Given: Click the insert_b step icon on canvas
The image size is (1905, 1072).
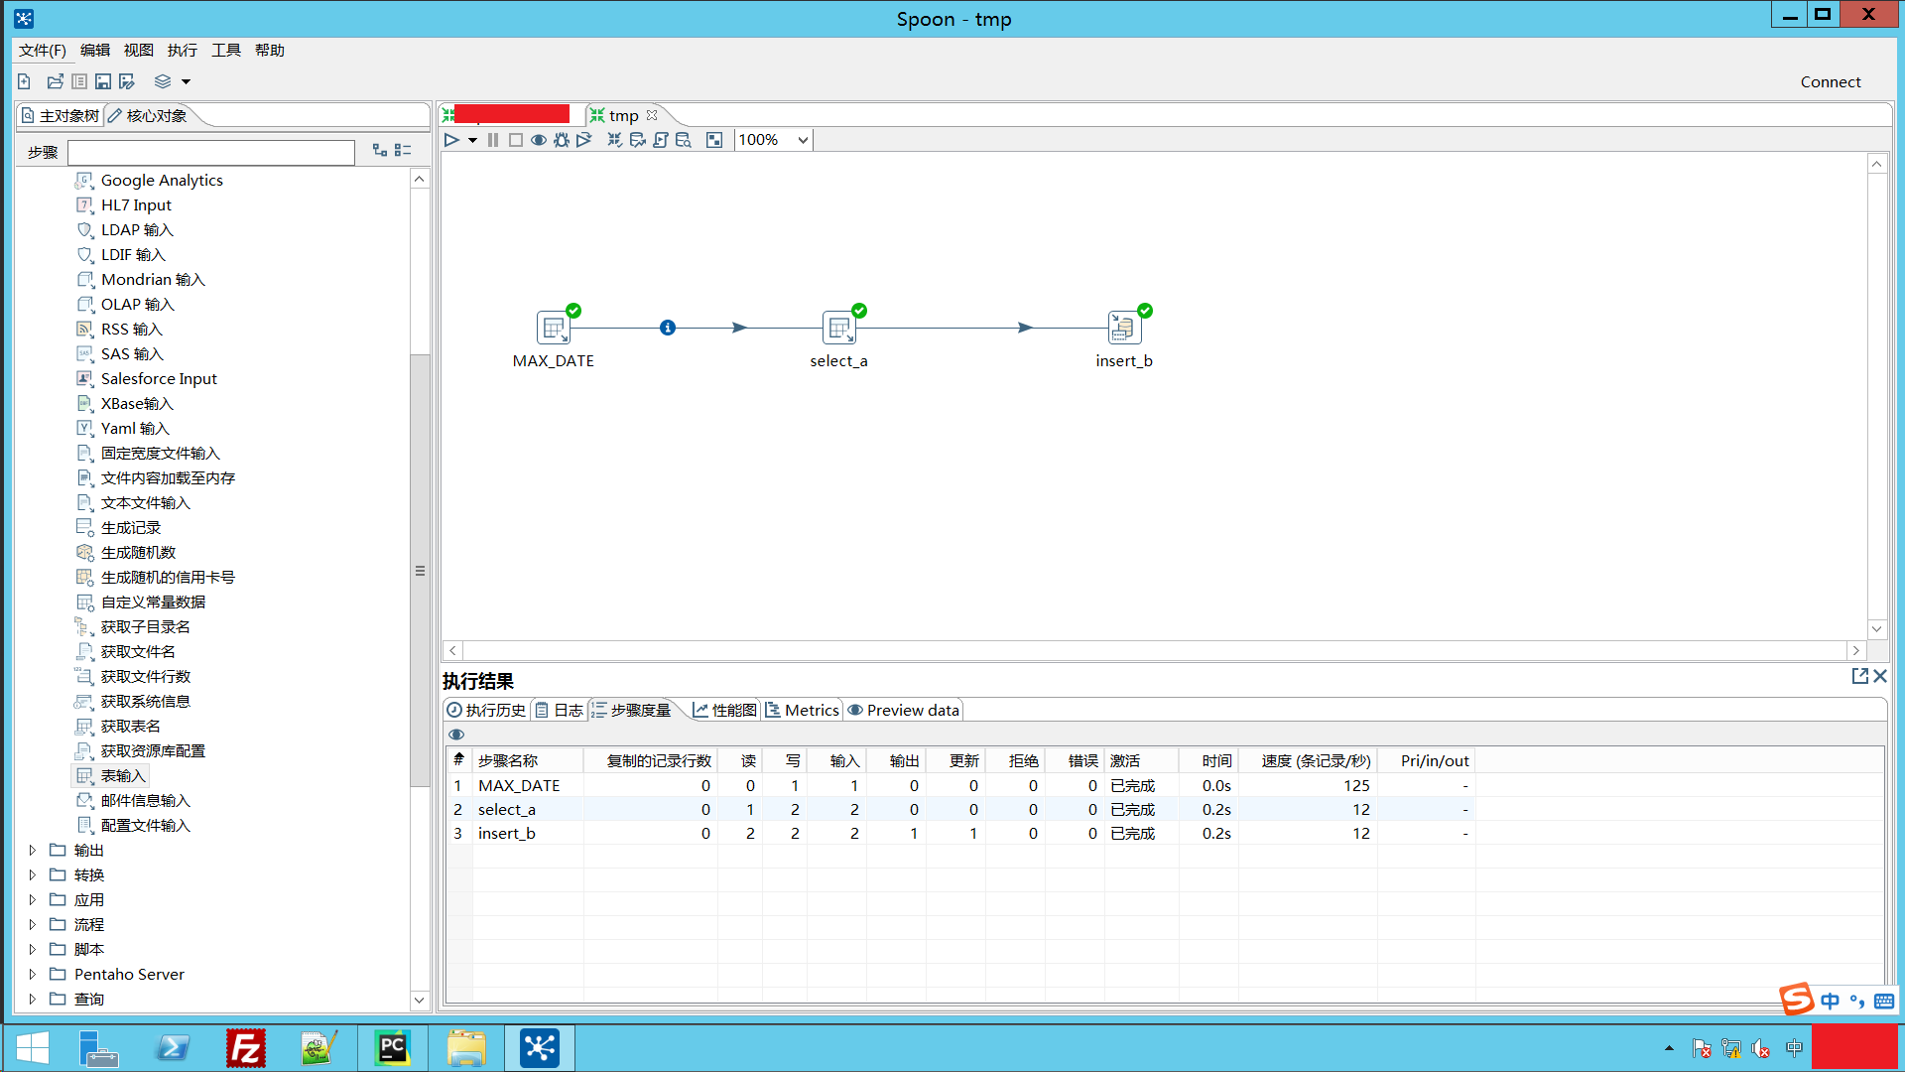Looking at the screenshot, I should pos(1123,328).
